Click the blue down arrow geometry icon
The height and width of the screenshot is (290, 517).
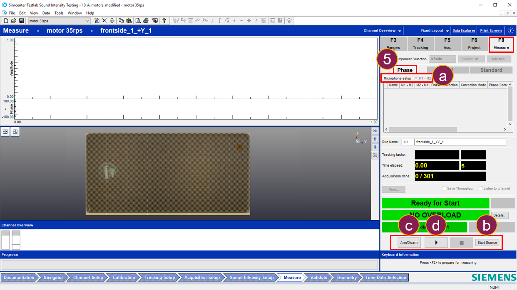pyautogui.click(x=375, y=147)
